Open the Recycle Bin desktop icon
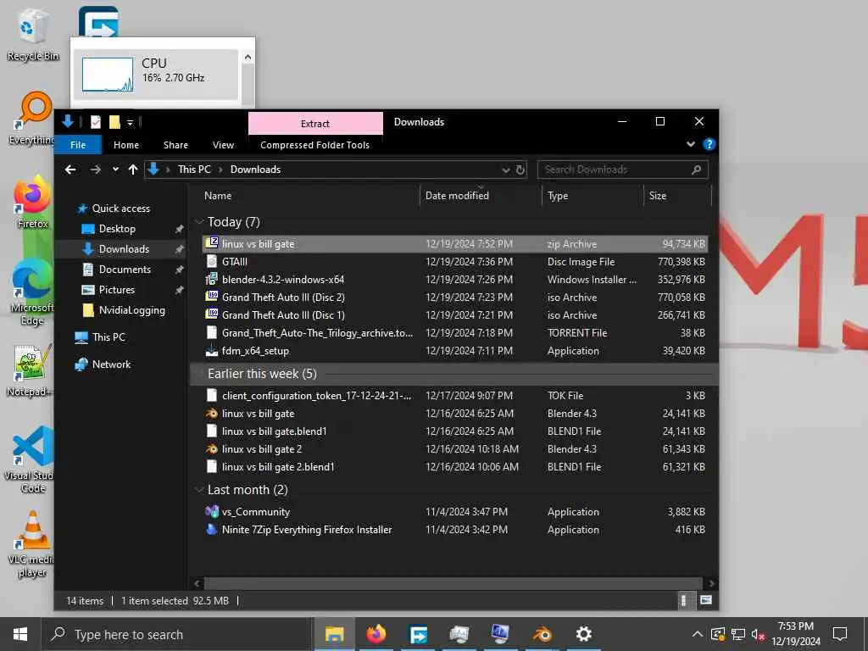Screen dimensions: 868x651 click(32, 34)
